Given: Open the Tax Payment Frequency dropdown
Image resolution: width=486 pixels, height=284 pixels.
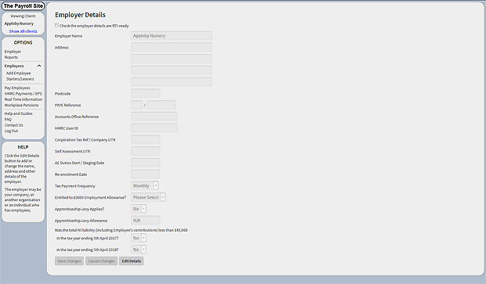Looking at the screenshot, I should coord(145,185).
